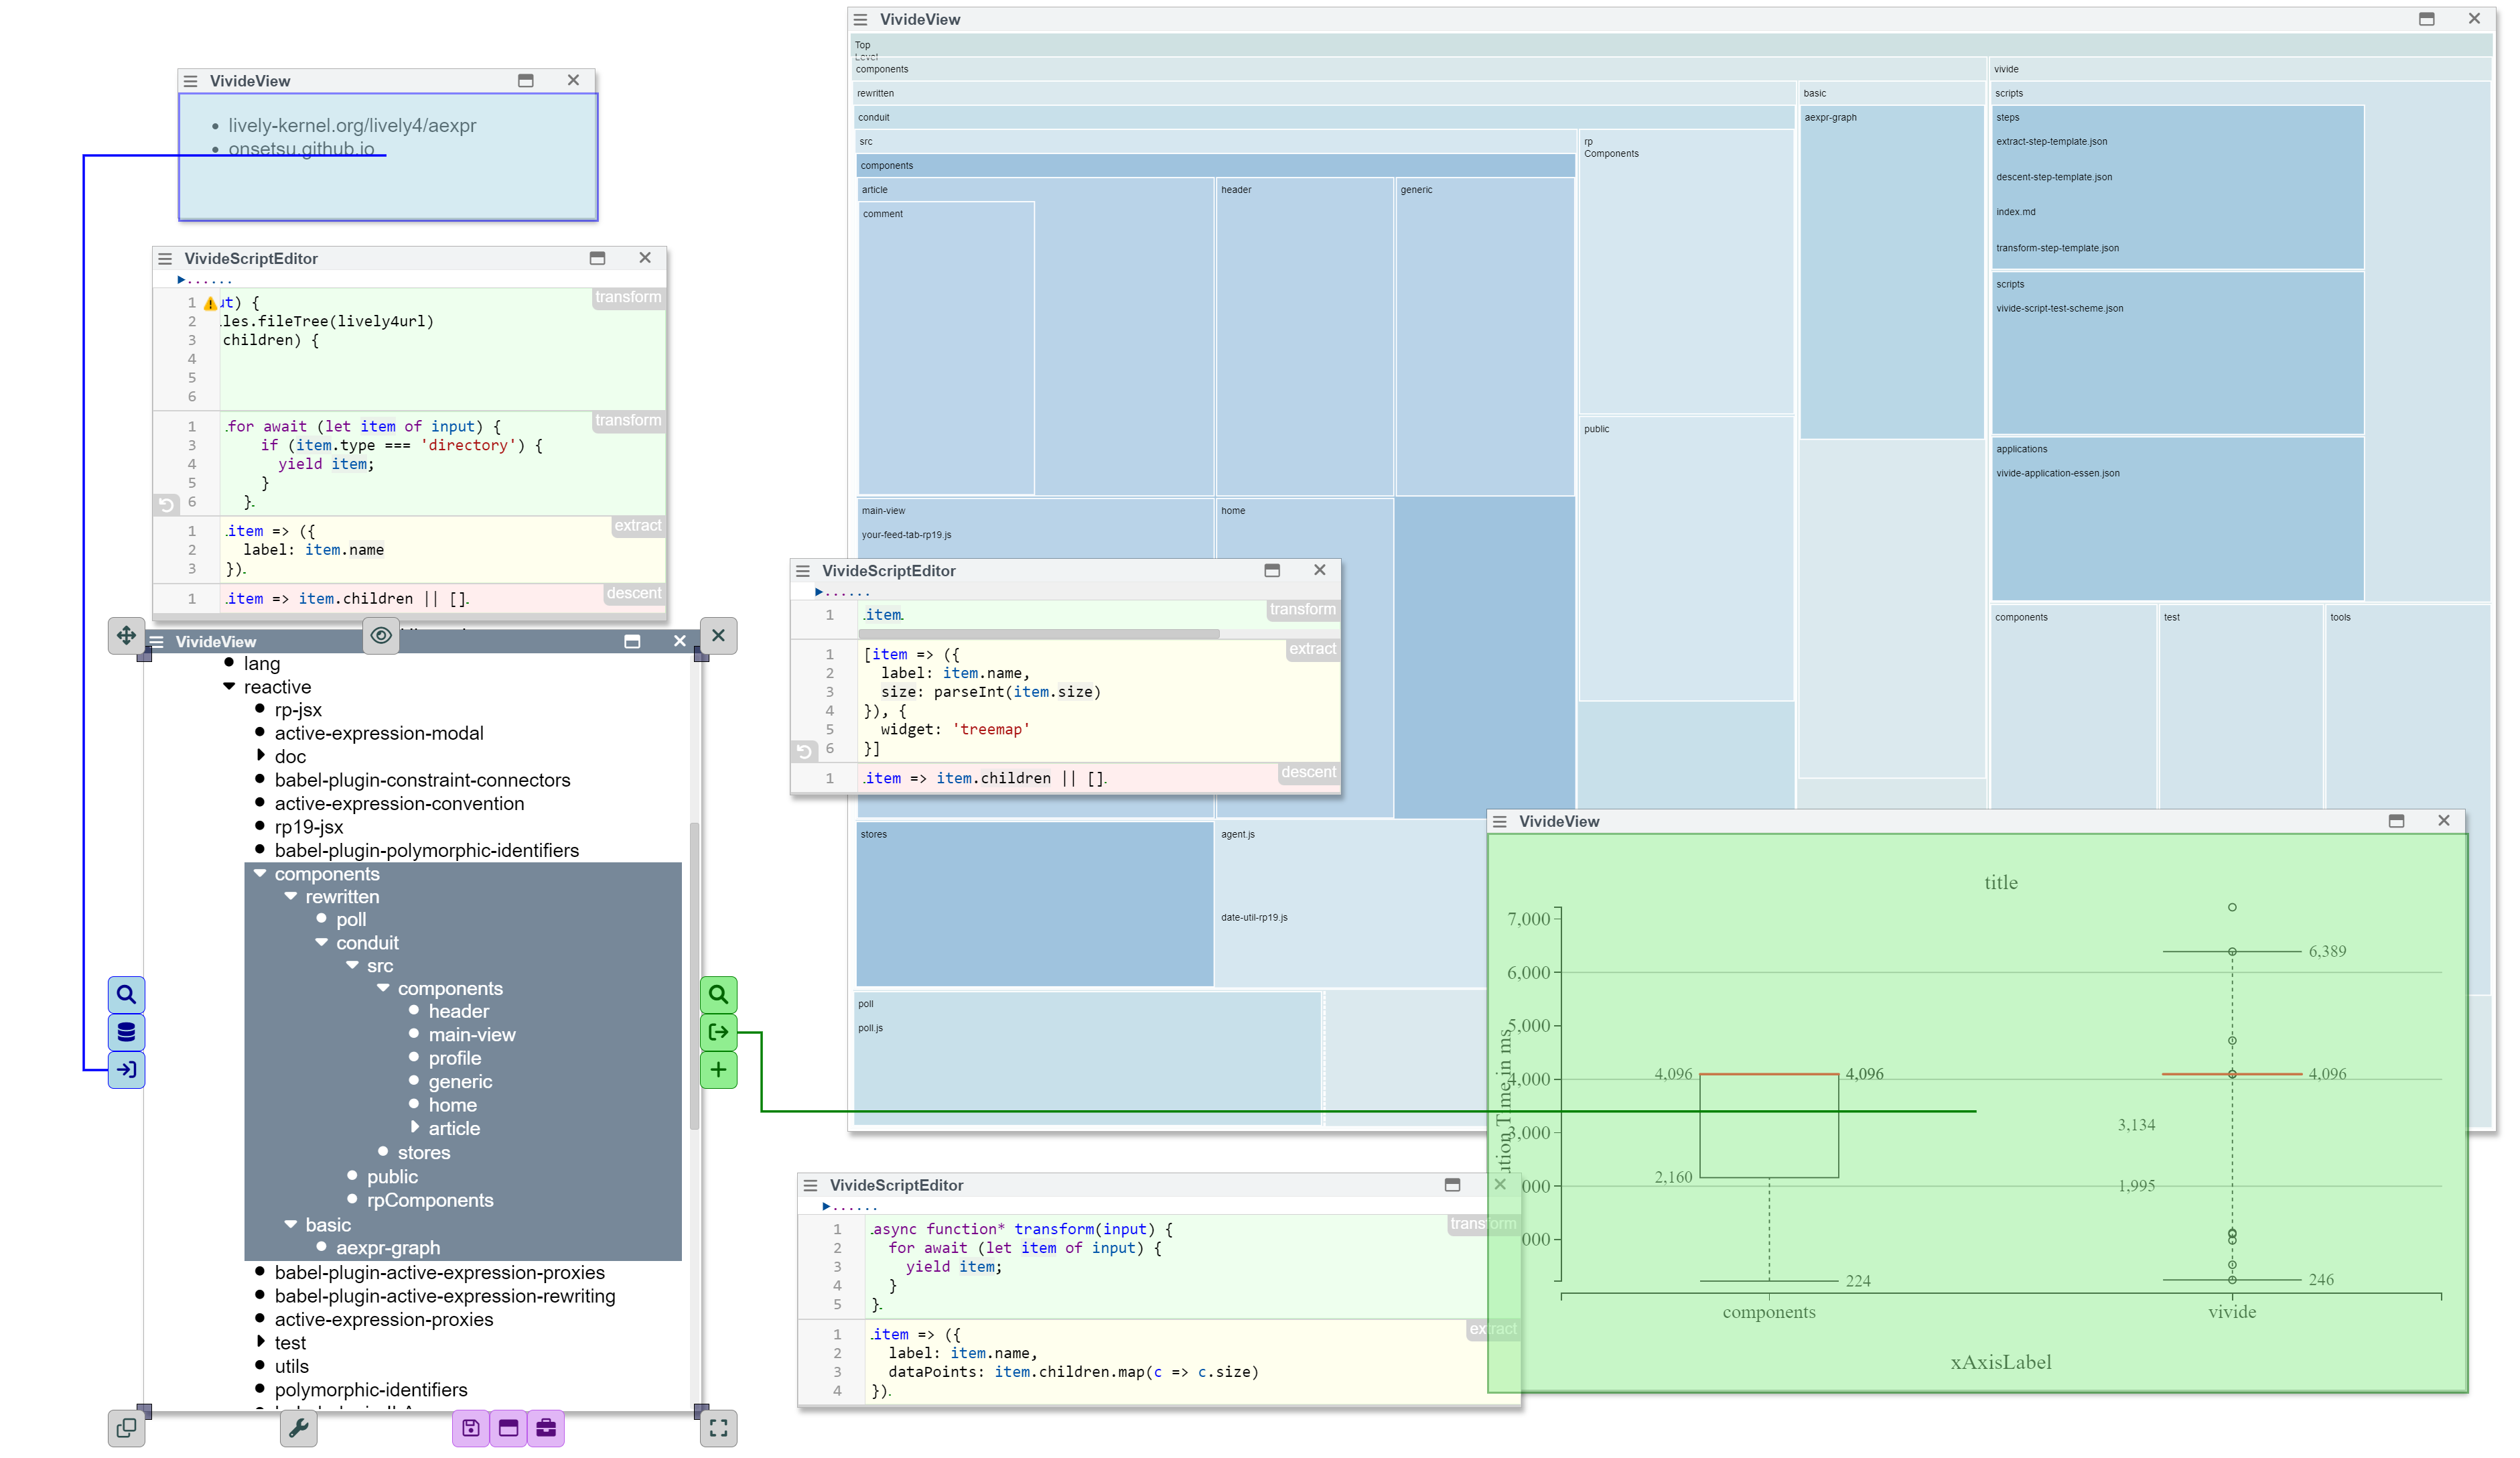Click the undo arrow in treemap script editor
Viewport: 2520px width, 1458px height.
point(804,750)
